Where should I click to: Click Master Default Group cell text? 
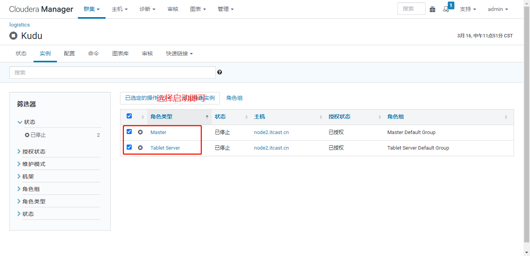412,132
